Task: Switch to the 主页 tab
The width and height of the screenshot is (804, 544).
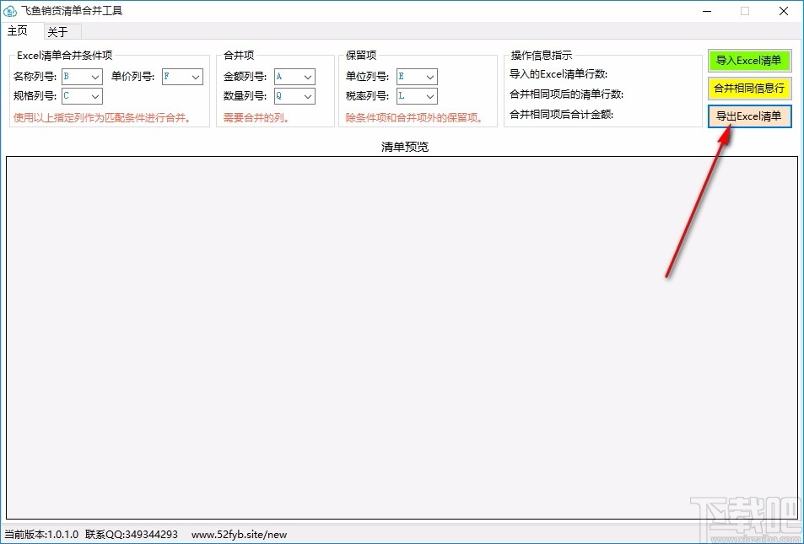Action: point(19,30)
